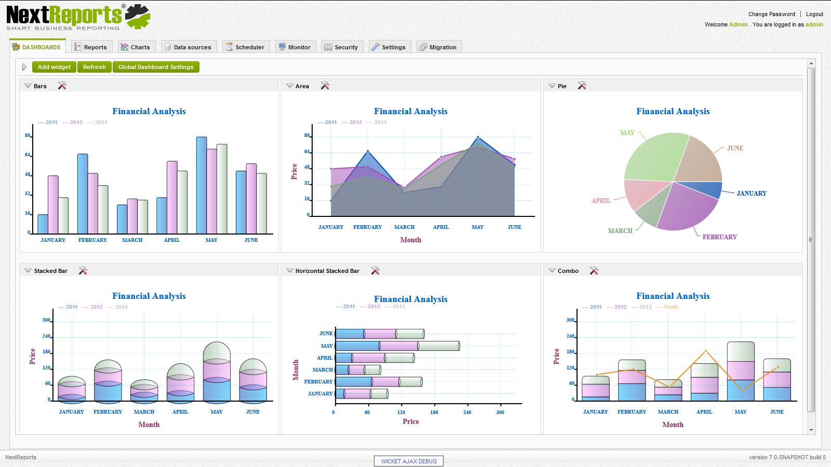The height and width of the screenshot is (467, 831).
Task: Open settings of the Combo widget
Action: [x=594, y=270]
